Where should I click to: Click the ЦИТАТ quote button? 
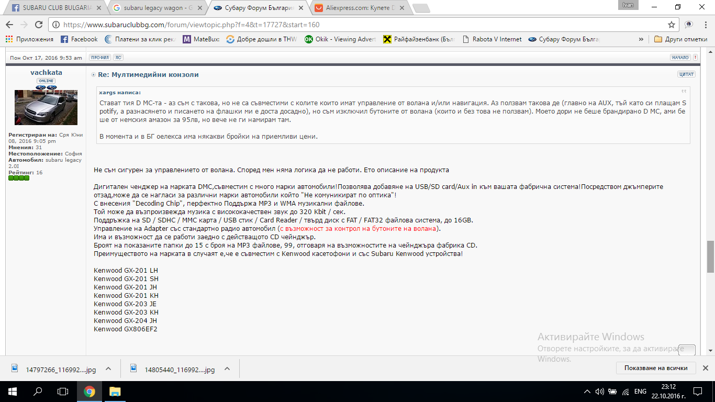pos(686,74)
